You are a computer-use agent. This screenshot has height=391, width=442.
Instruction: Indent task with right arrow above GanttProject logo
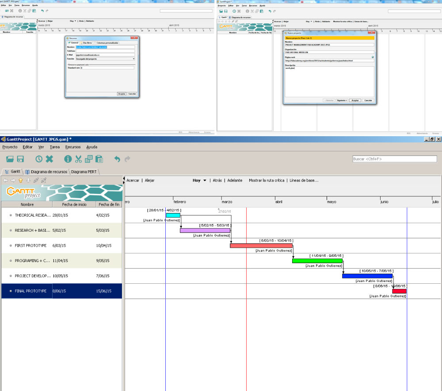click(13, 180)
